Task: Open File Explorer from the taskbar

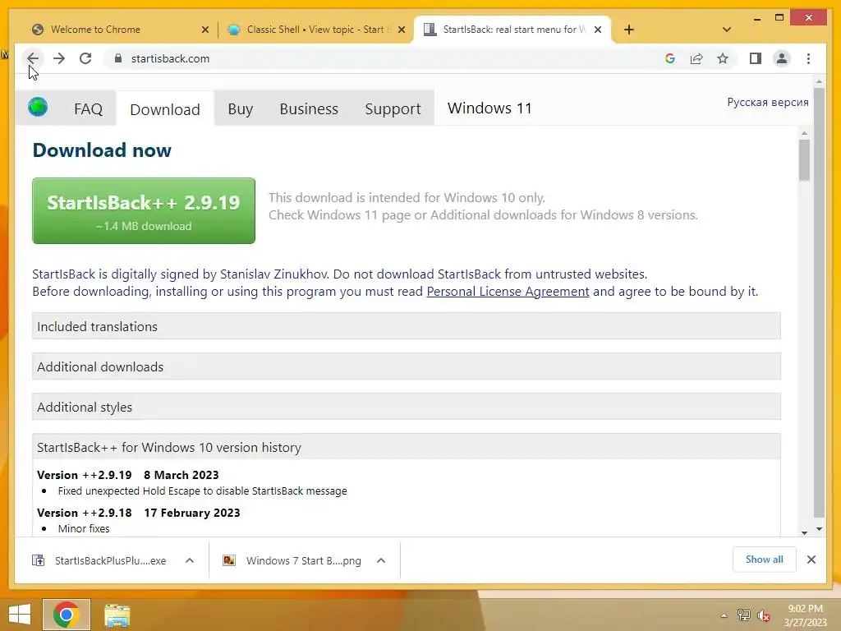Action: [117, 615]
